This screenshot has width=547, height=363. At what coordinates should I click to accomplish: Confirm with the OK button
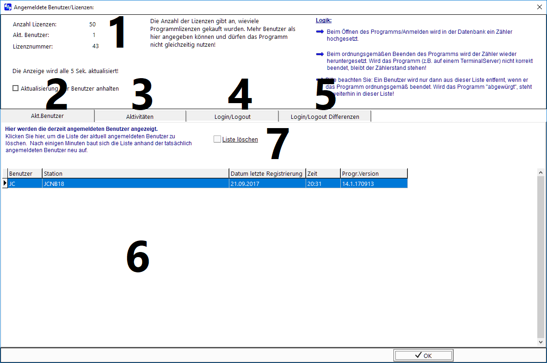click(424, 355)
